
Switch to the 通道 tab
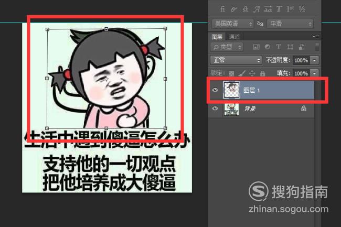(x=234, y=37)
